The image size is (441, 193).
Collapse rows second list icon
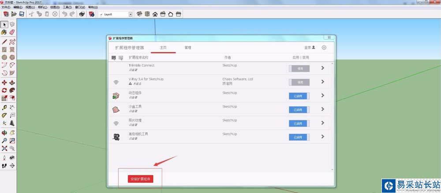121,58
